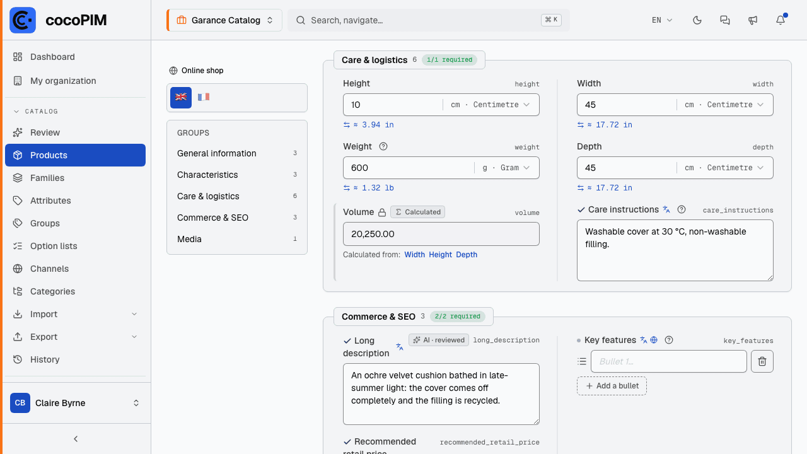Jump to Commerce & SEO group

coord(237,218)
